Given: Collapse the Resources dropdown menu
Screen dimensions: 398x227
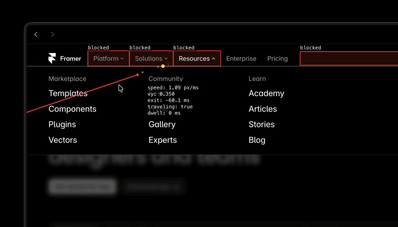Looking at the screenshot, I should click(x=197, y=58).
